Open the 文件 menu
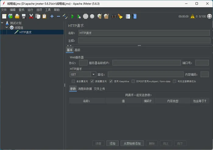This screenshot has width=213, height=150. 4,10
